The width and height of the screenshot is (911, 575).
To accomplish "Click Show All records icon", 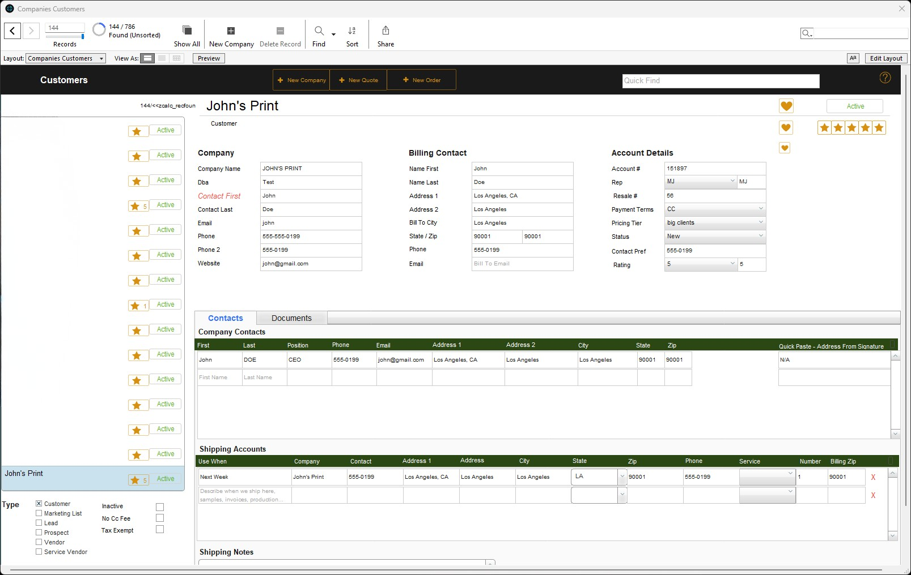I will (187, 31).
